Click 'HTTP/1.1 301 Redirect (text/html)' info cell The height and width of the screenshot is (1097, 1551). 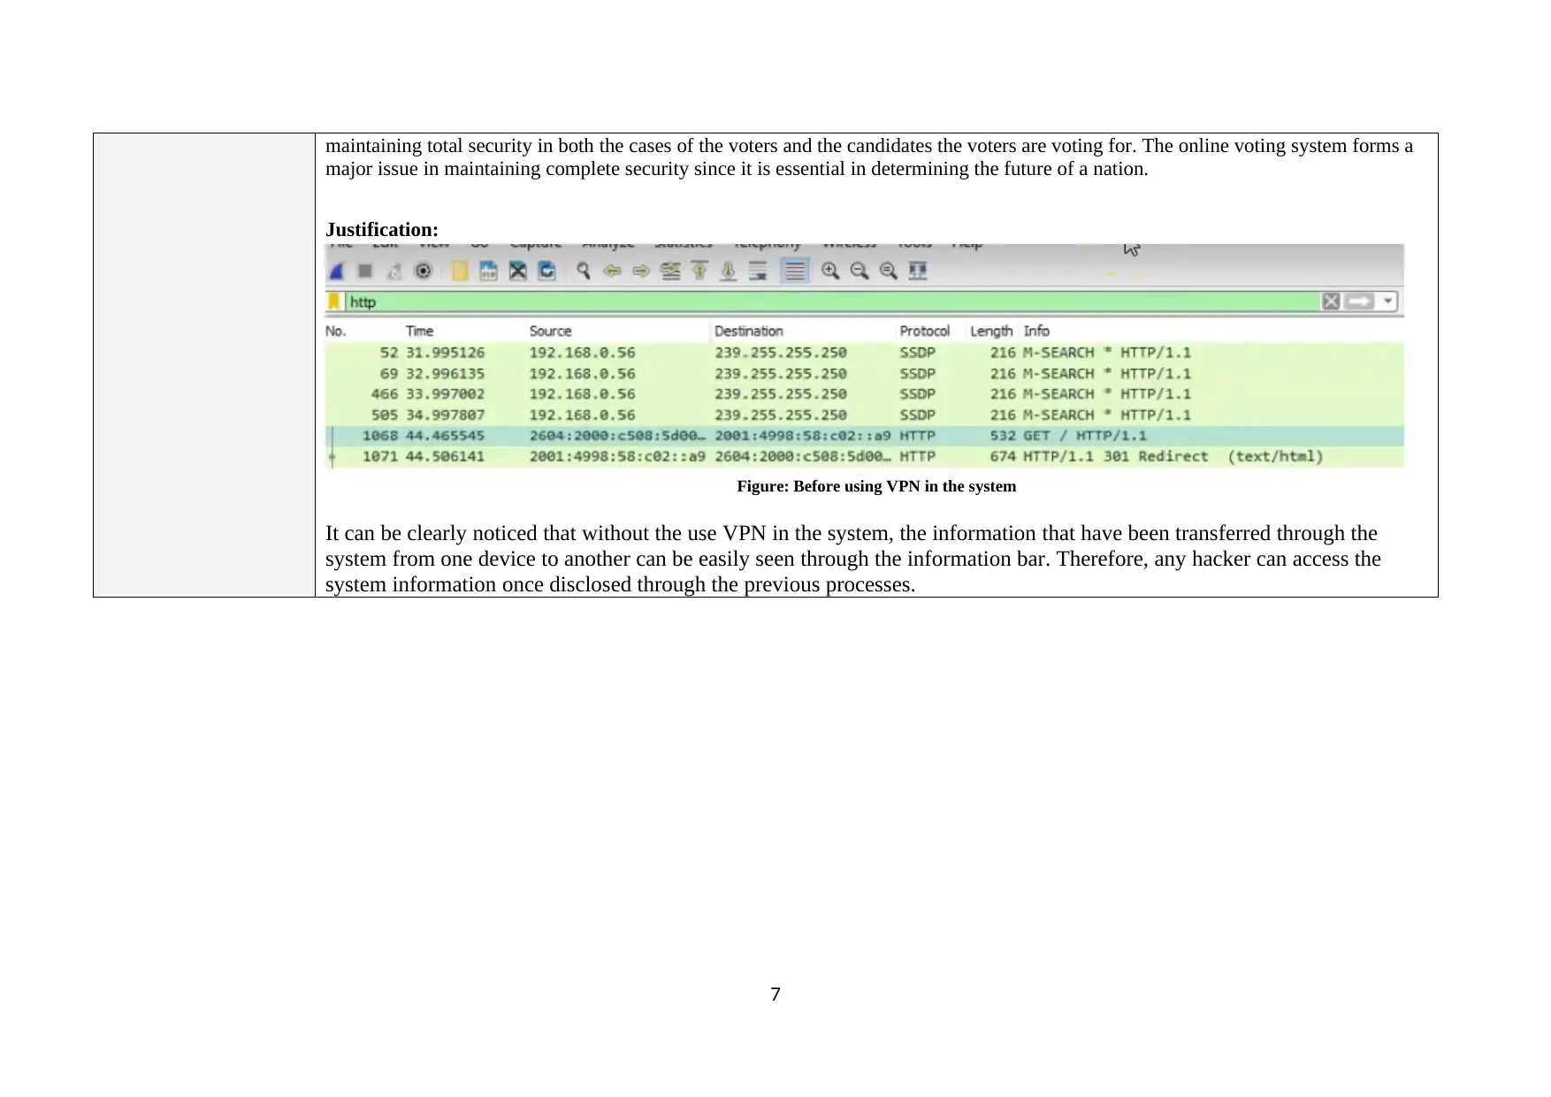point(1173,457)
